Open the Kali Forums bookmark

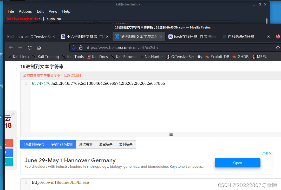[x=123, y=57]
